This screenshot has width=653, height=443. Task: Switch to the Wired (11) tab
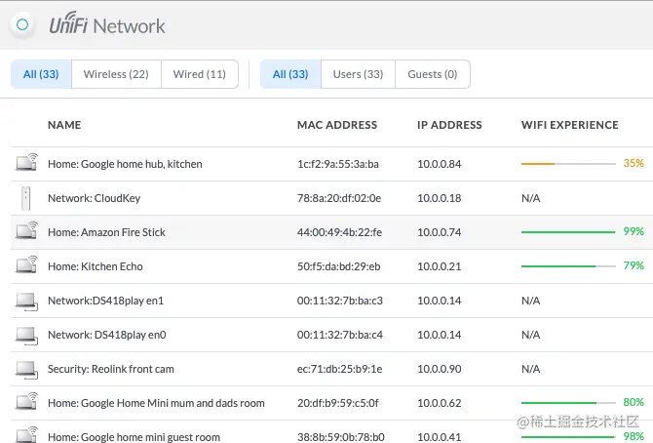click(200, 74)
